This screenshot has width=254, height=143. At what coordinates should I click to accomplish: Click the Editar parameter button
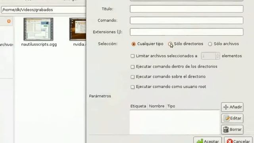point(232,118)
